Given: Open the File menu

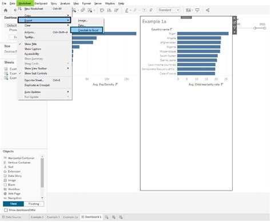Looking at the screenshot, I should pyautogui.click(x=4, y=3).
